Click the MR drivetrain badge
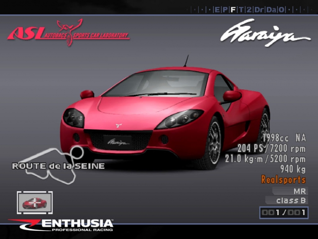318x239 pixels. tap(290, 191)
